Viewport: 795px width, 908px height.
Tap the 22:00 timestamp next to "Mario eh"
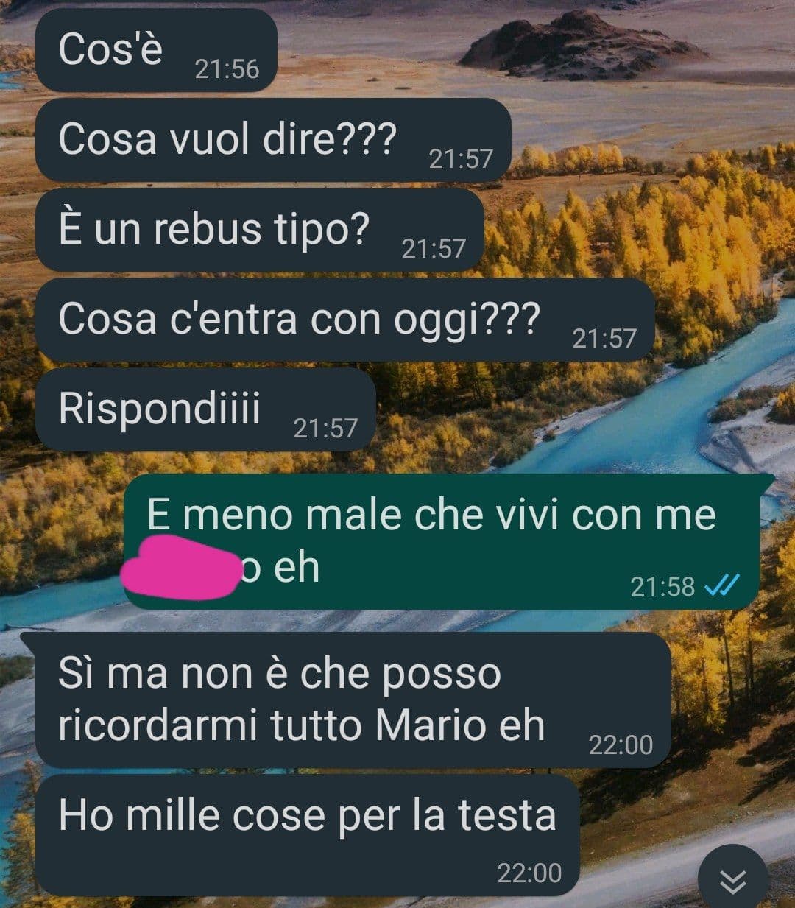(x=621, y=745)
